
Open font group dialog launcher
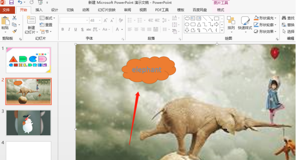(x=123, y=39)
